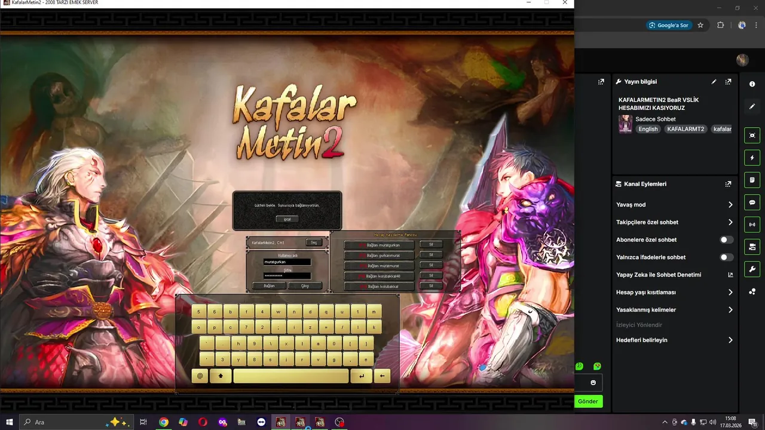Toggle Abonelere özel sohbet switch
765x430 pixels.
[727, 239]
